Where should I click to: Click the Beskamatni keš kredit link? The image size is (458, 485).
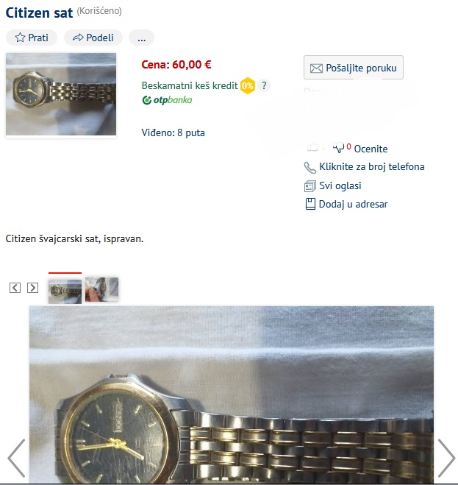(x=190, y=85)
